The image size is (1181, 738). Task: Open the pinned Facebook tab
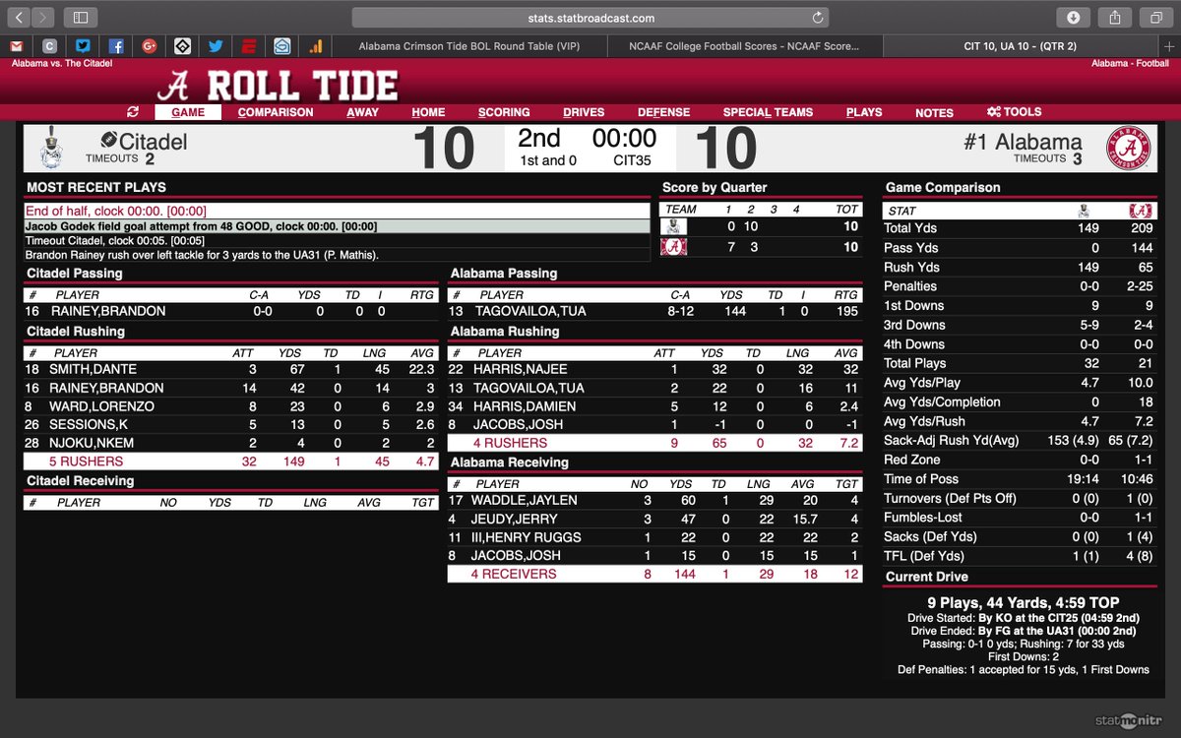pos(116,45)
